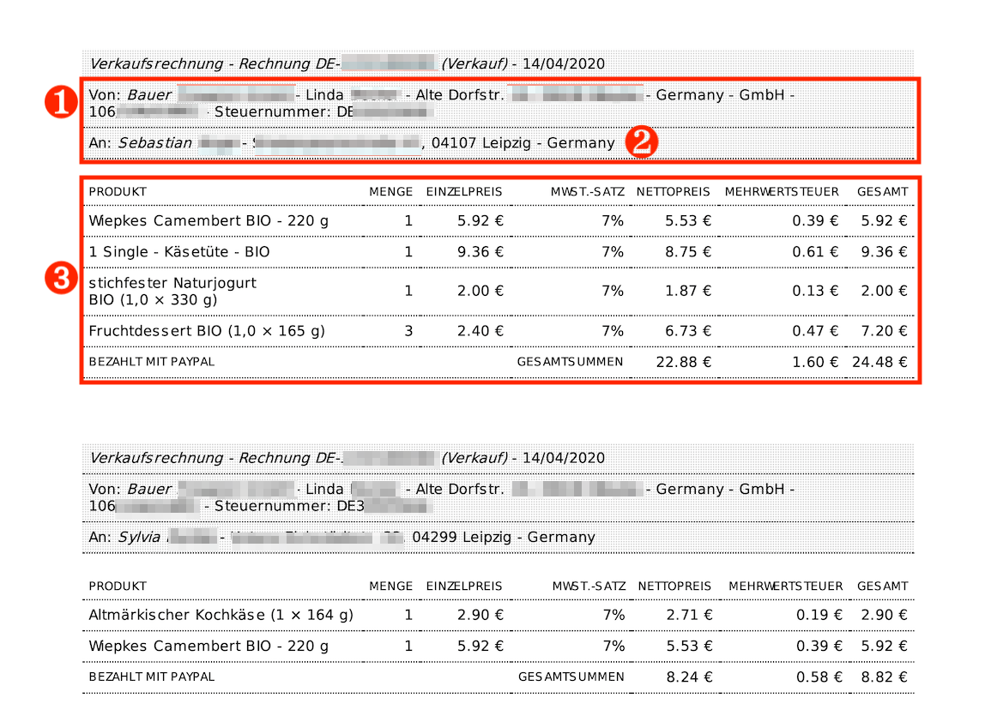The width and height of the screenshot is (985, 722).
Task: Click the 1 Single - Käsetüte - BIO item
Action: click(178, 252)
